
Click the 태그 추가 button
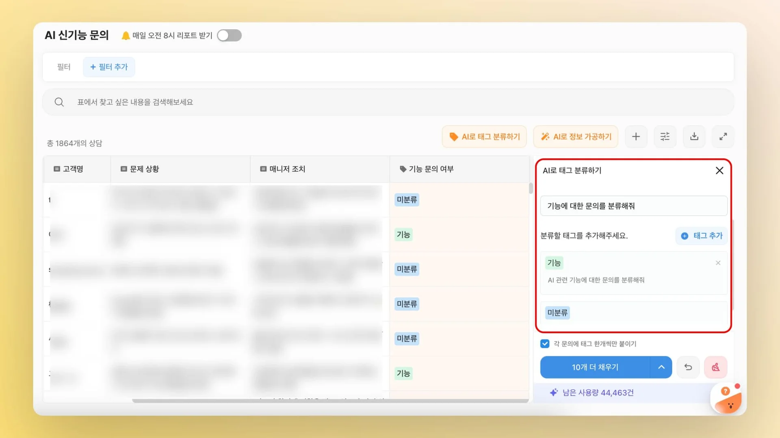(702, 236)
